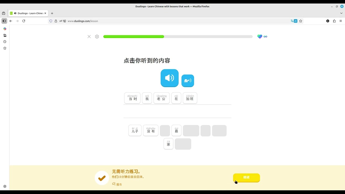Click the autoplay blocked icon in address bar

tap(65, 21)
